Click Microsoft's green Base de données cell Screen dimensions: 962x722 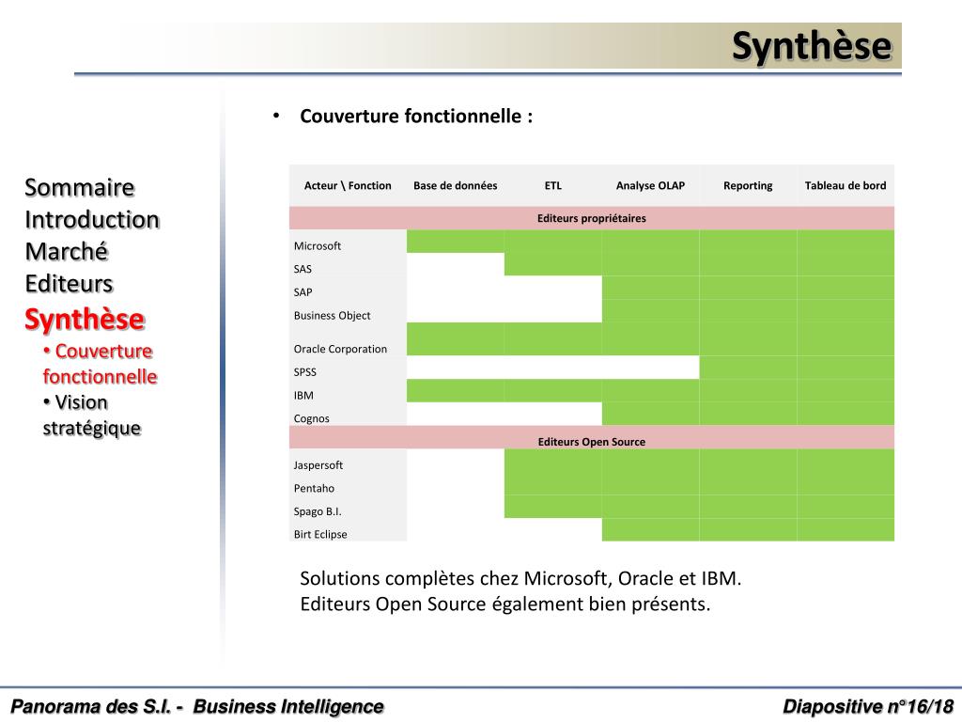[x=456, y=242]
